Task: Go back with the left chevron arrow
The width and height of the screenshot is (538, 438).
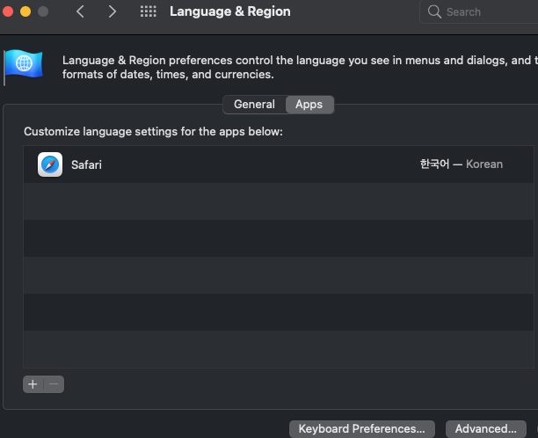Action: [x=80, y=11]
